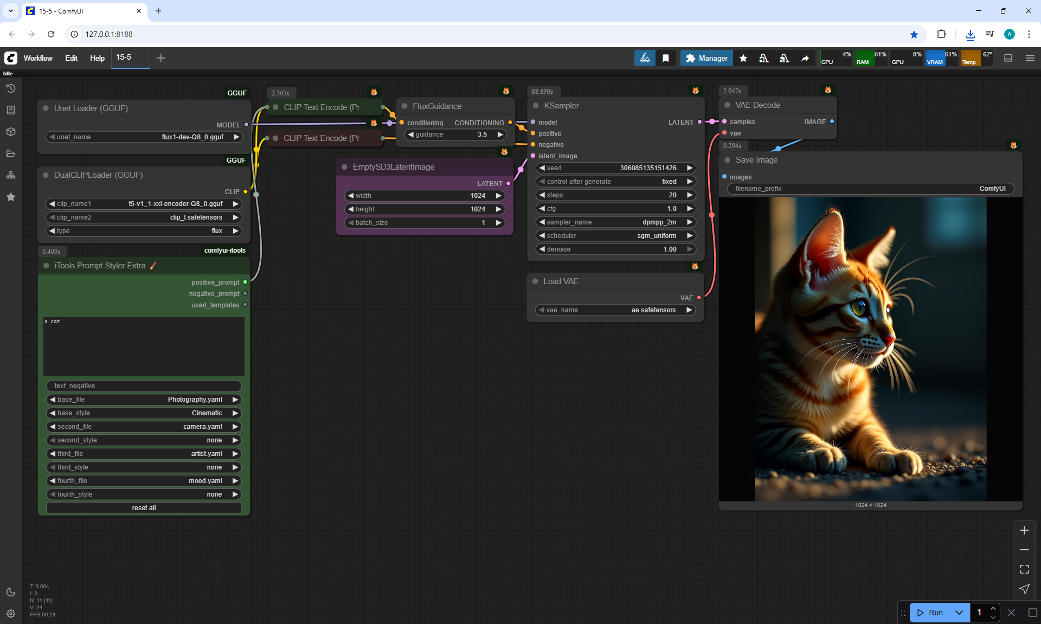Open the workflows folder sidebar icon
This screenshot has height=624, width=1041.
10,153
